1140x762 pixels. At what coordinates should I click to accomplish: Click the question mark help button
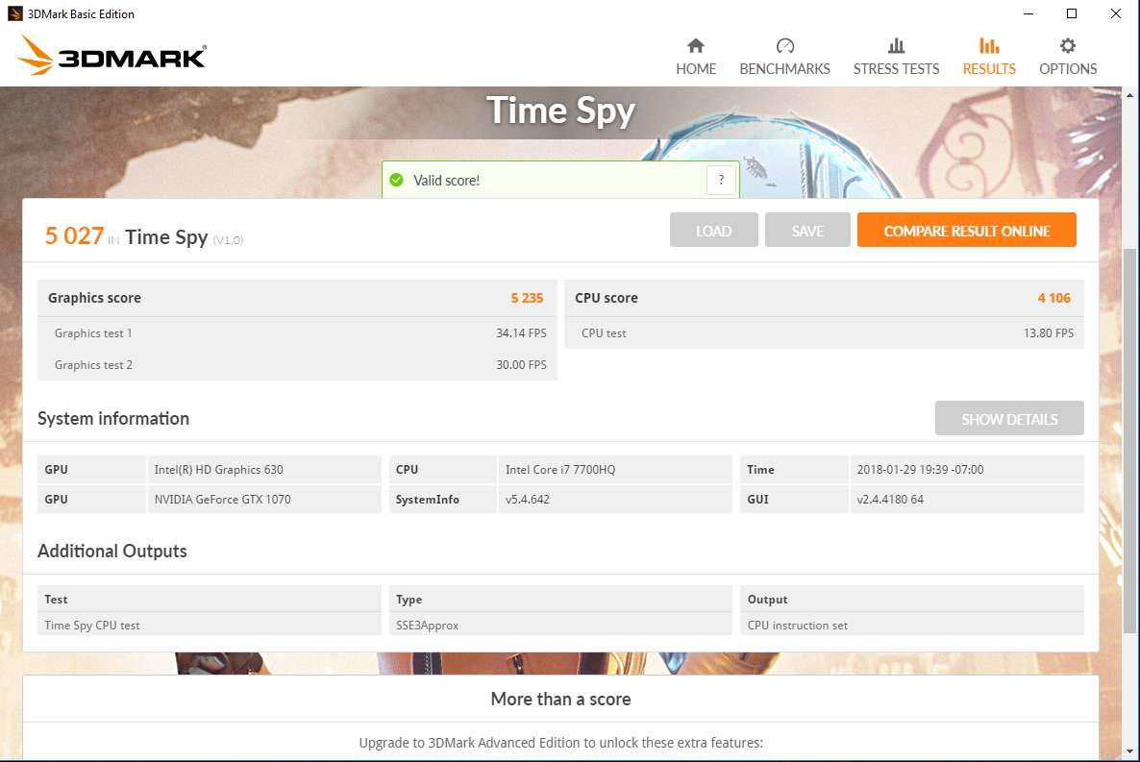(x=721, y=180)
